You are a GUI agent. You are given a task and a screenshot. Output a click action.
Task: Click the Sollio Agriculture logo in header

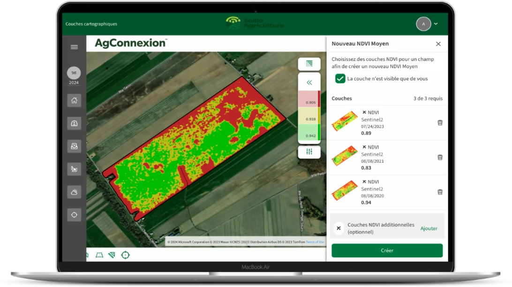(x=255, y=23)
